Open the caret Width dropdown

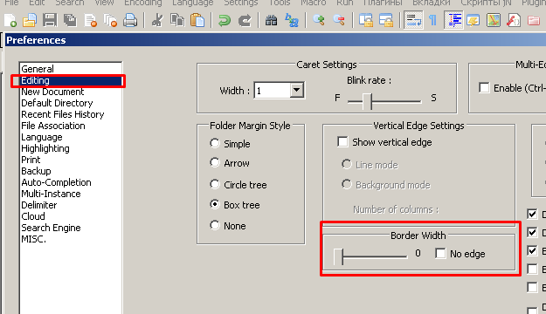297,91
